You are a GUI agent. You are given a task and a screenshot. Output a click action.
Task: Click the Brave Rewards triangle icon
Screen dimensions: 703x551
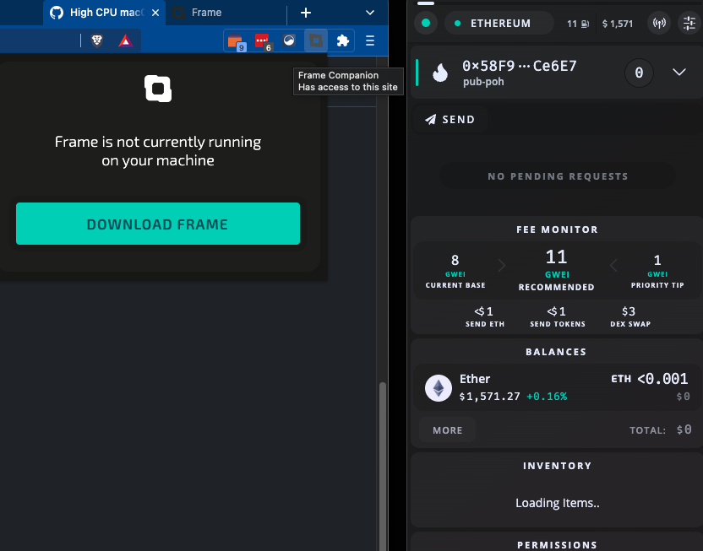coord(126,41)
